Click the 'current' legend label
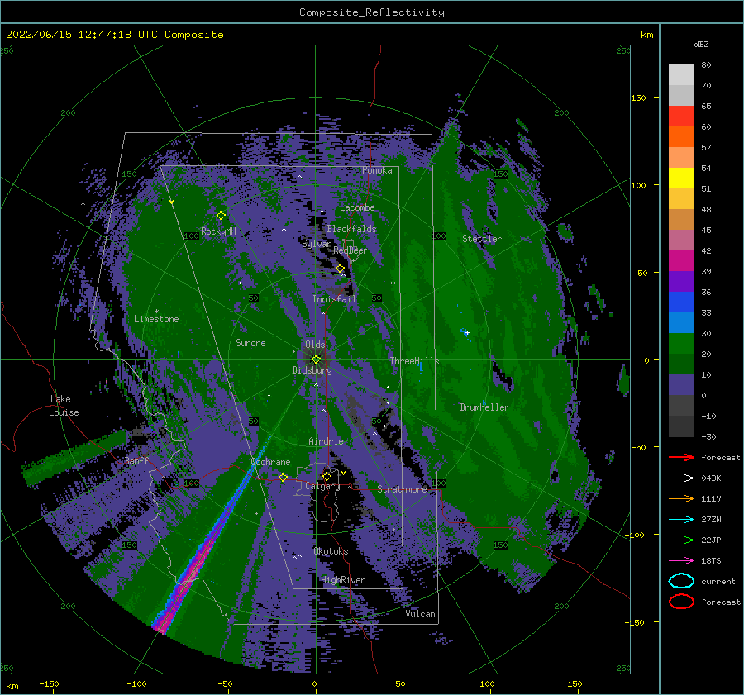Image resolution: width=744 pixels, height=695 pixels. [718, 581]
